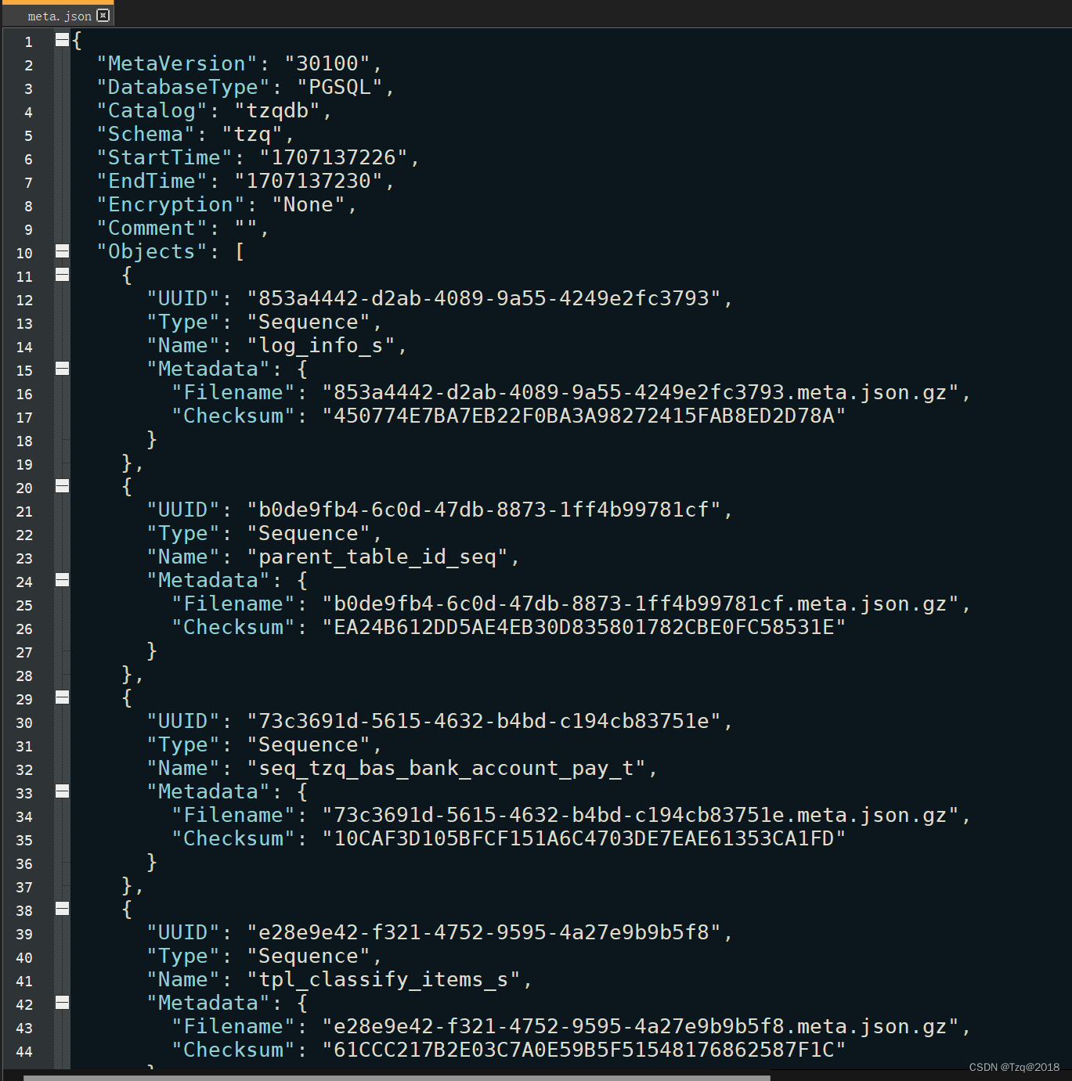Click the "PGSQL" value
The height and width of the screenshot is (1081, 1072).
click(x=339, y=87)
